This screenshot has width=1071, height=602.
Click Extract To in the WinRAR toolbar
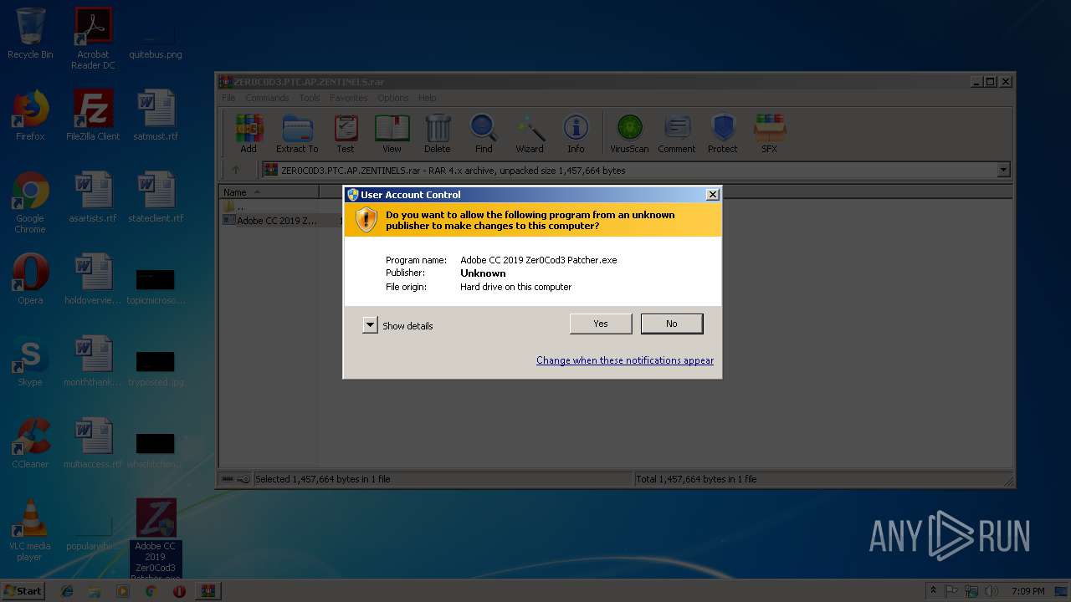[x=297, y=134]
